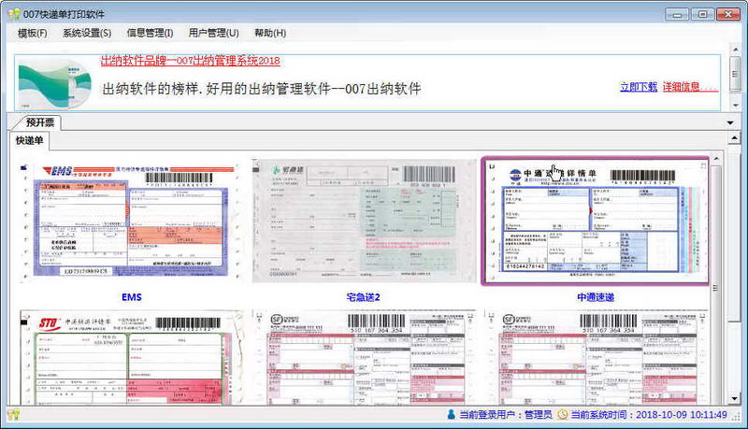Open the 系统设置(S) menu
Viewport: 748px width, 429px height.
pos(87,33)
